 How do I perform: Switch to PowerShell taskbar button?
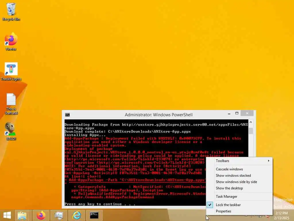(94, 215)
